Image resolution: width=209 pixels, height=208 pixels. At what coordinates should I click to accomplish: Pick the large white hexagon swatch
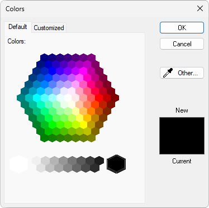[x=18, y=165]
